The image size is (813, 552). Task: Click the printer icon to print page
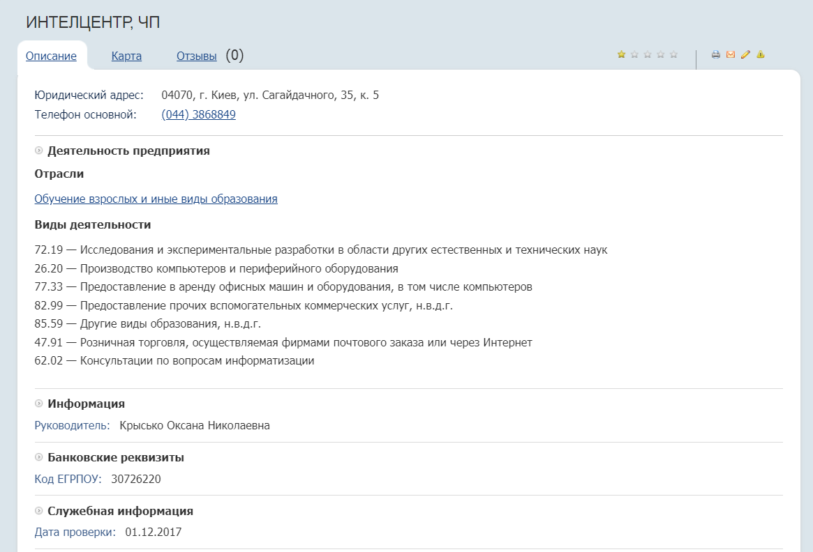tap(715, 54)
